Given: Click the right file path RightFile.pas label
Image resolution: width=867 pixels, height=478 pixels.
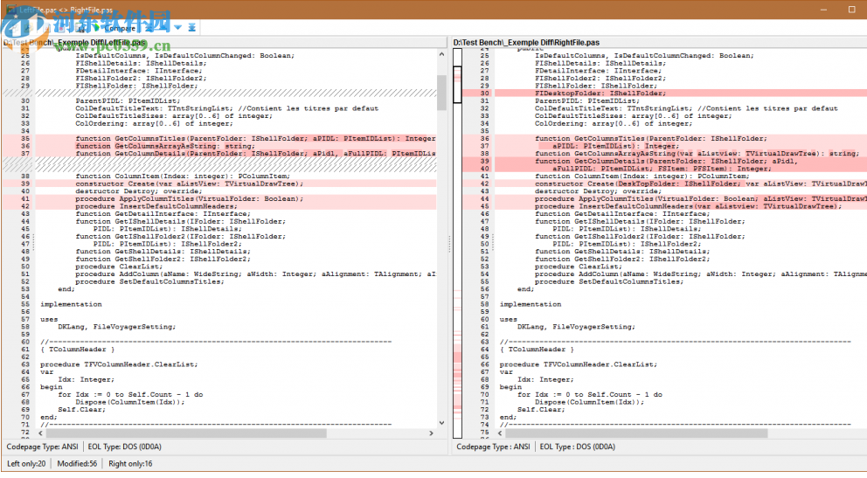Looking at the screenshot, I should pyautogui.click(x=526, y=43).
